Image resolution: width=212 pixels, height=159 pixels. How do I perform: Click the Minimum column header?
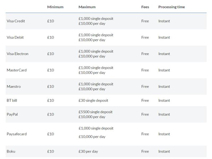(x=55, y=7)
